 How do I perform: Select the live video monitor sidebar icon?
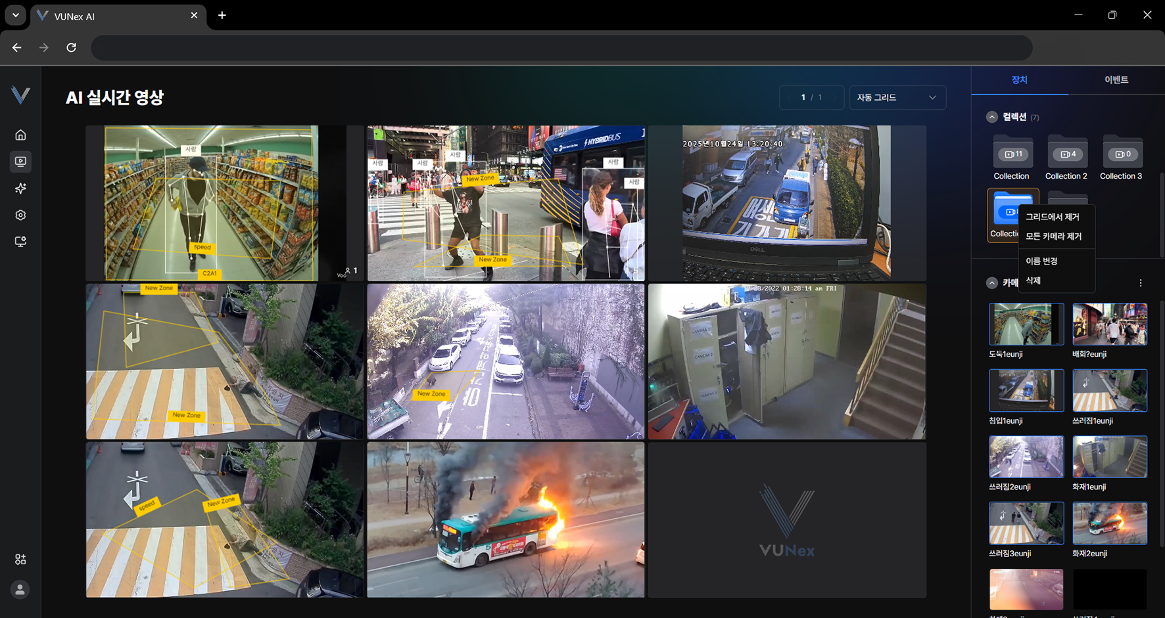(20, 162)
